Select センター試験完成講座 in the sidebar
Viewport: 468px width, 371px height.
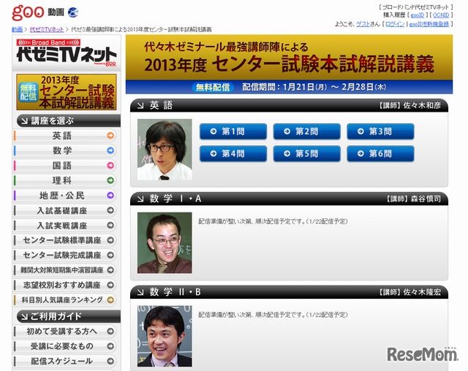pyautogui.click(x=65, y=255)
